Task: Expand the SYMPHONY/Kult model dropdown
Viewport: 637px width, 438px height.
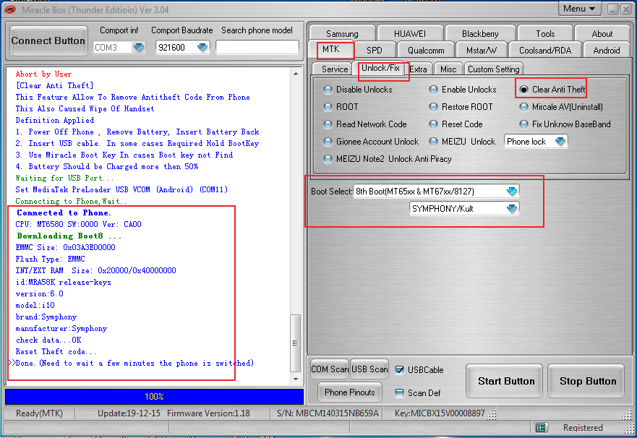Action: pos(511,208)
